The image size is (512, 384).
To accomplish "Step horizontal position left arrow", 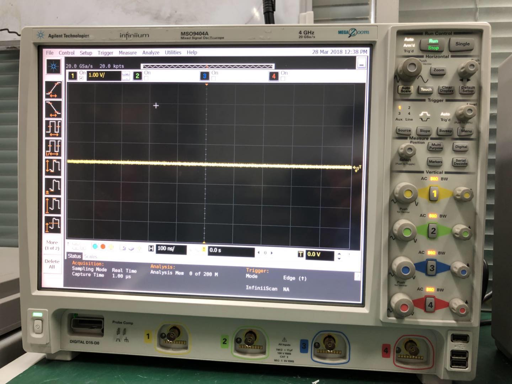I will [258, 253].
